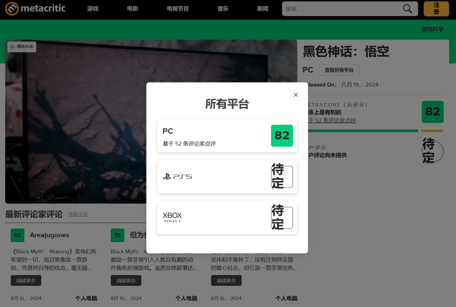
Task: Open the 音乐 menu
Action: (223, 9)
